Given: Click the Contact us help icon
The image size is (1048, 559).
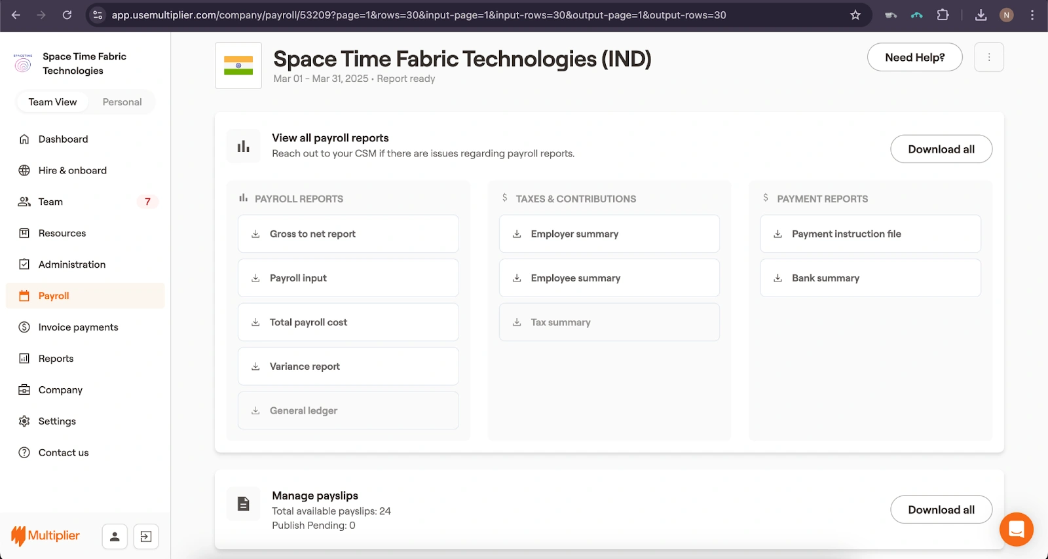Looking at the screenshot, I should pyautogui.click(x=24, y=452).
